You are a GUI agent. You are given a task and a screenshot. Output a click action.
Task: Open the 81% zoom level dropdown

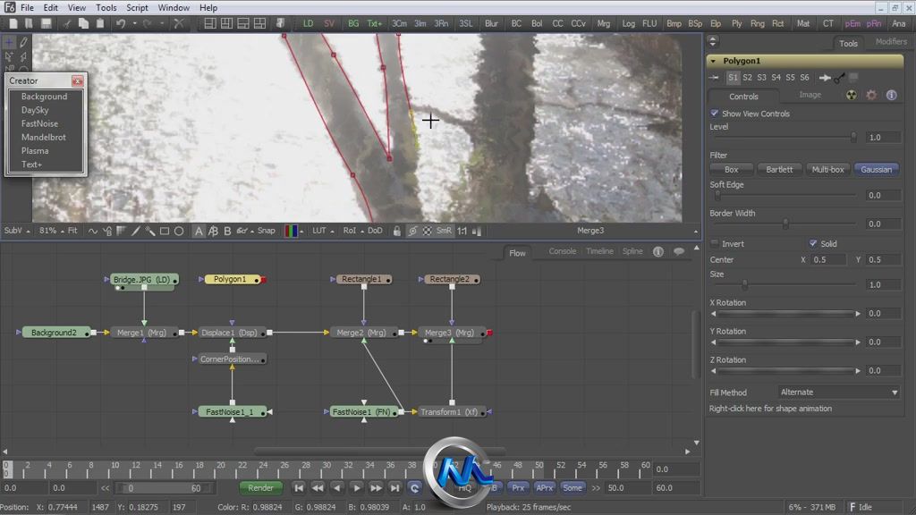[62, 232]
